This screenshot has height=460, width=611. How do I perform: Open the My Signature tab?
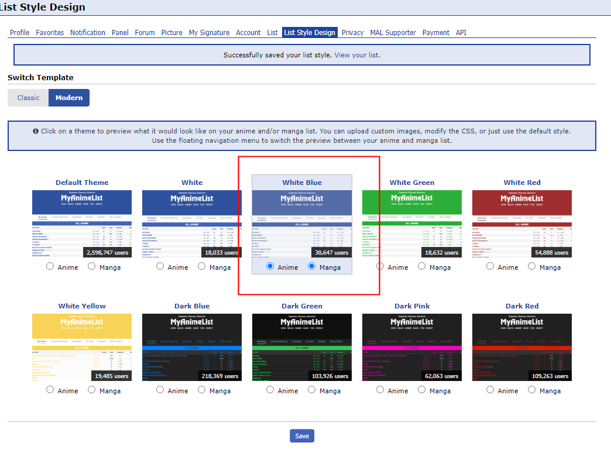coord(209,33)
